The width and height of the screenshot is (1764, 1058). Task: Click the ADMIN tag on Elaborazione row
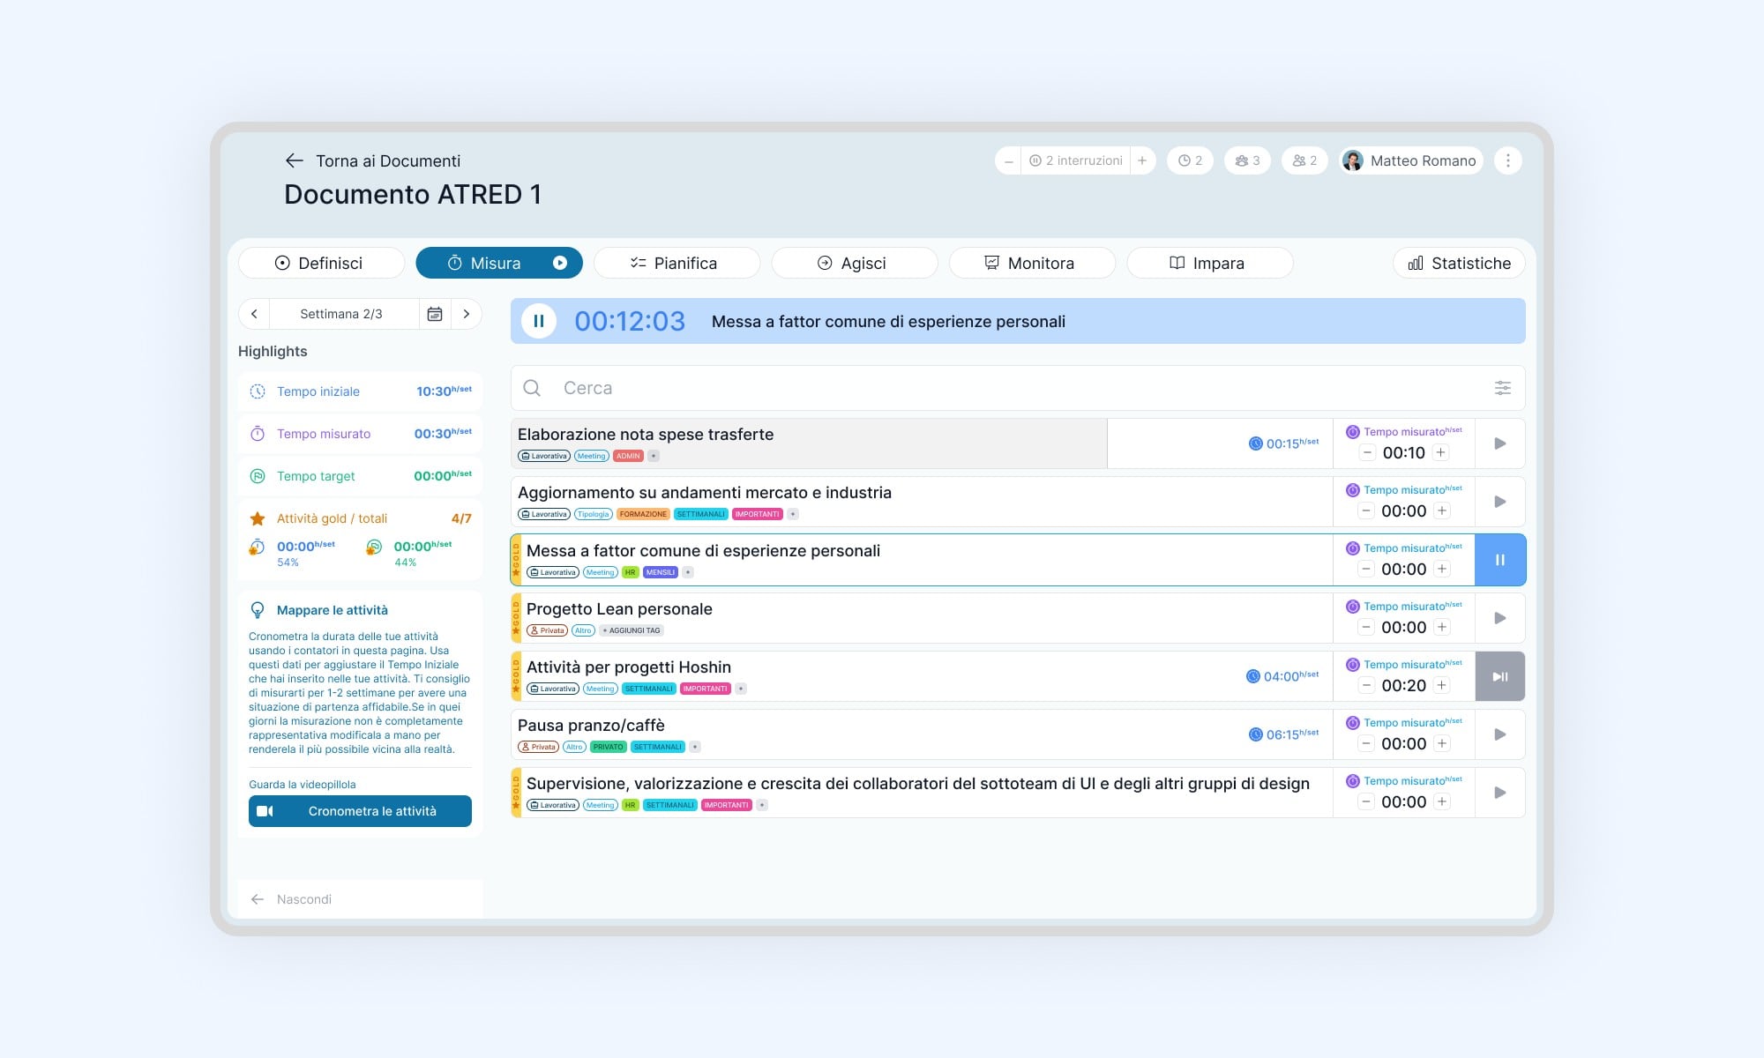pos(628,456)
